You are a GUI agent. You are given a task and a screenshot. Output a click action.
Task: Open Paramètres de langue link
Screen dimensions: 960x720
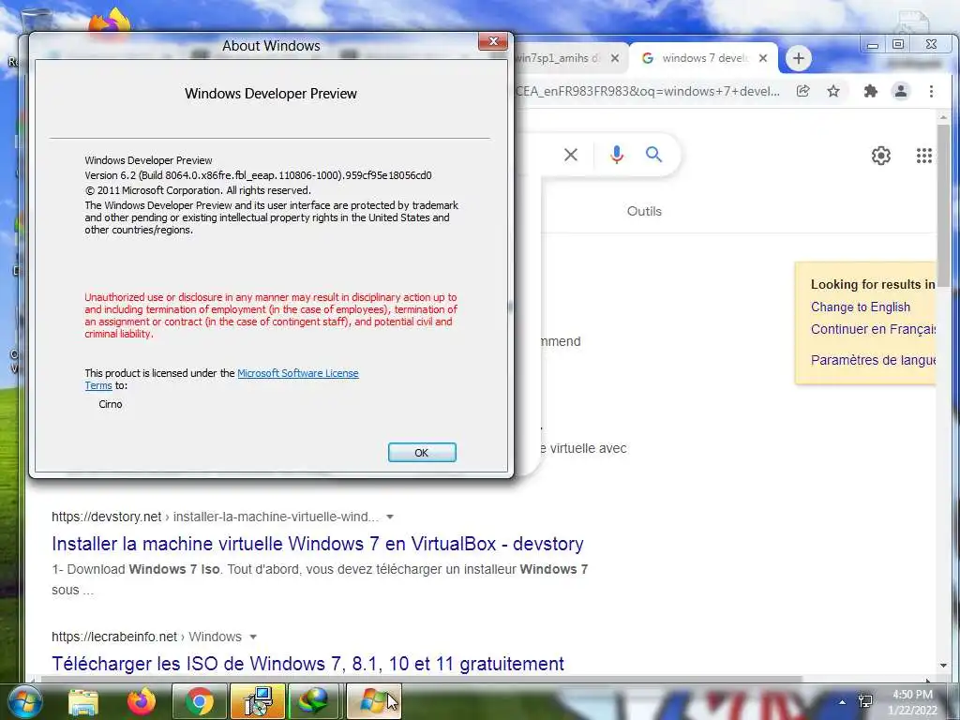coord(873,360)
